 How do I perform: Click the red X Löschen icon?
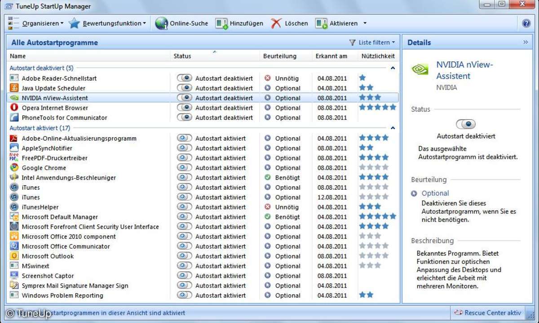[276, 23]
